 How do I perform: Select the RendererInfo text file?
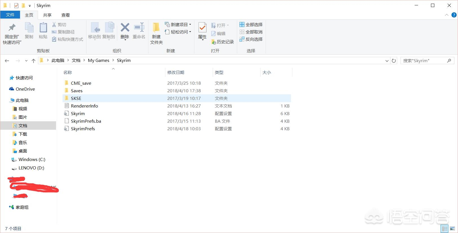(177, 106)
